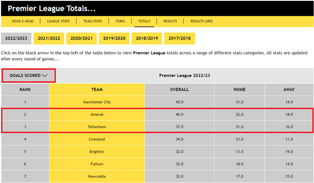Select the 2022/2023 season button
The height and width of the screenshot is (183, 314).
point(16,38)
